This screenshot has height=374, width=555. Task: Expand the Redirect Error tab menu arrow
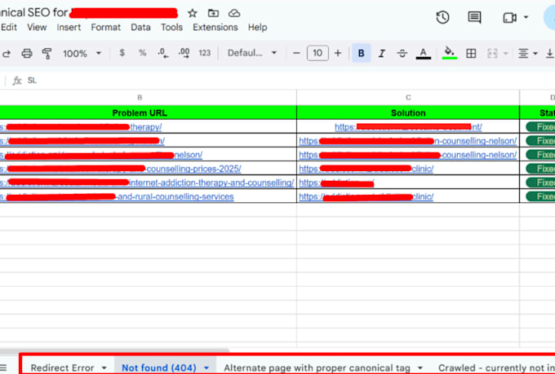coord(104,368)
